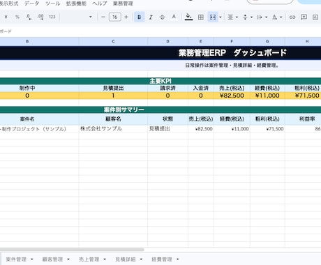This screenshot has height=265, width=321.
Task: Apply percent number format
Action: click(17, 17)
